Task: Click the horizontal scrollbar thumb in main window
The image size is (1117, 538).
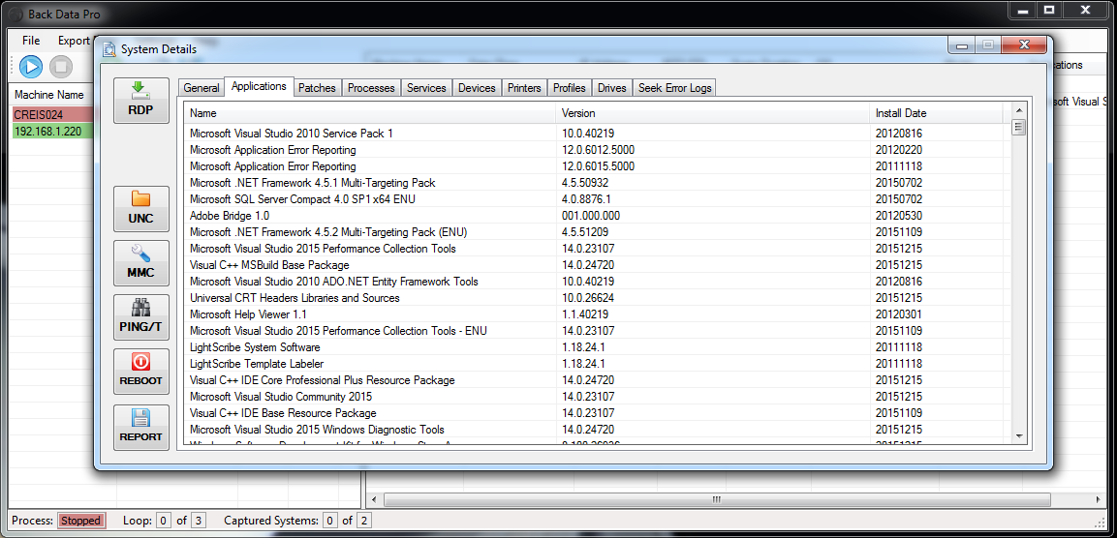Action: 717,499
